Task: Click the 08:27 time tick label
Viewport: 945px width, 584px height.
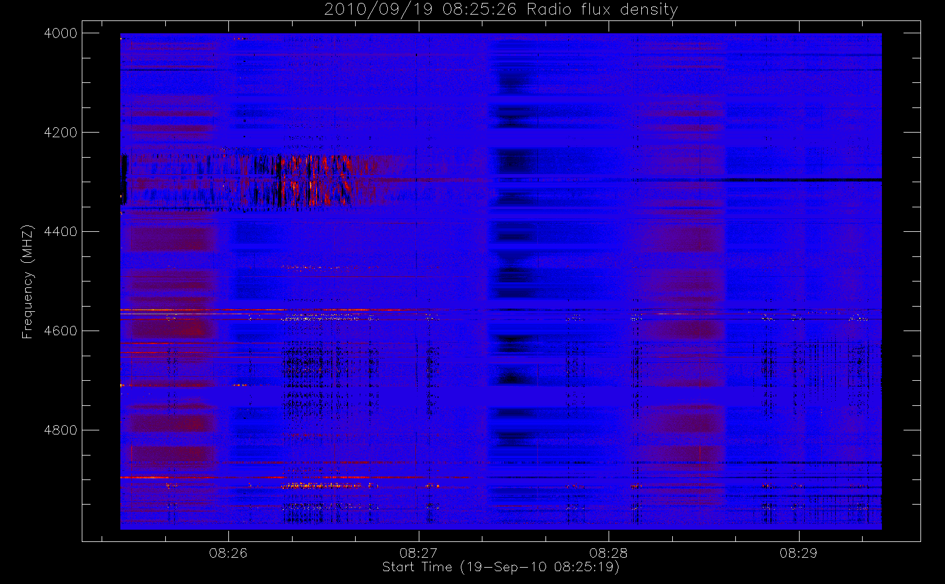Action: click(x=418, y=553)
